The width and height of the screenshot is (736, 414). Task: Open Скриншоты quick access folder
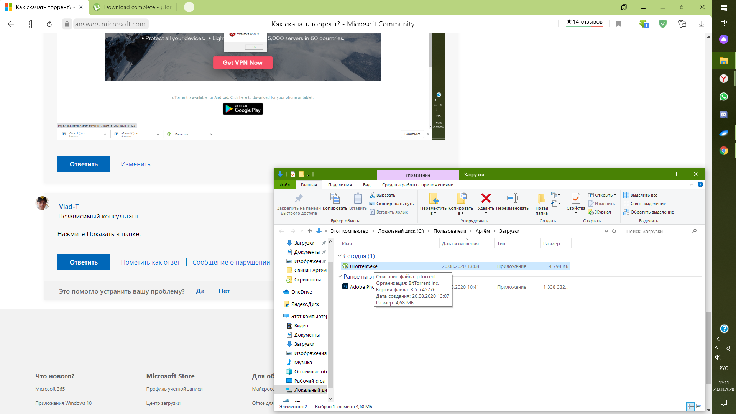(x=307, y=280)
